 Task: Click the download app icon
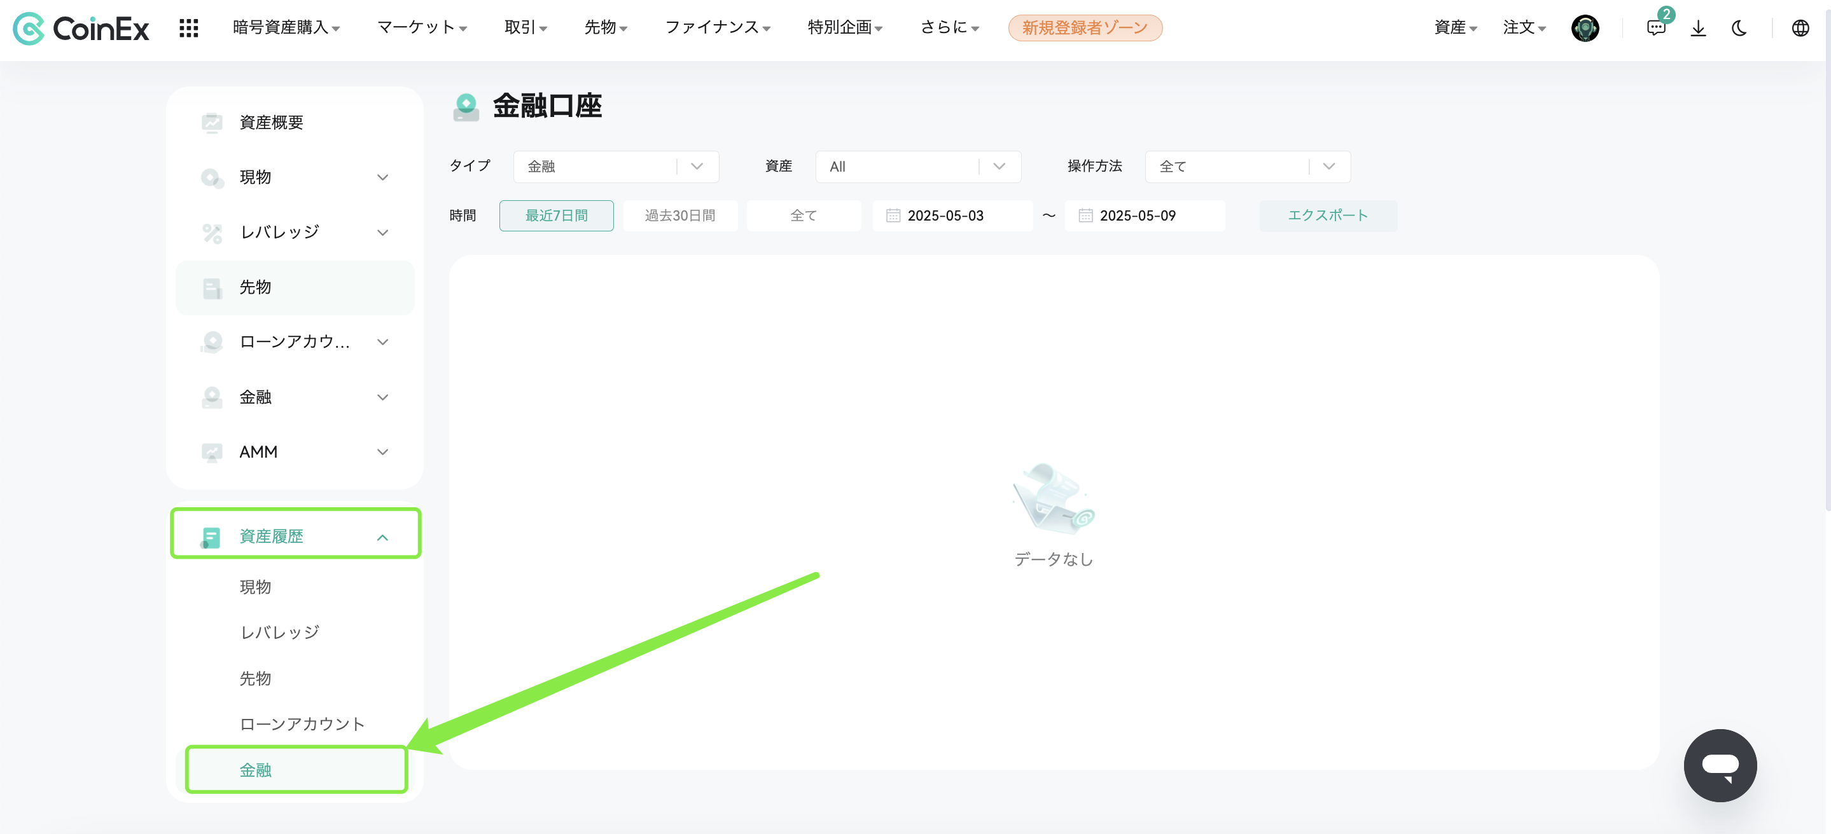(x=1698, y=29)
